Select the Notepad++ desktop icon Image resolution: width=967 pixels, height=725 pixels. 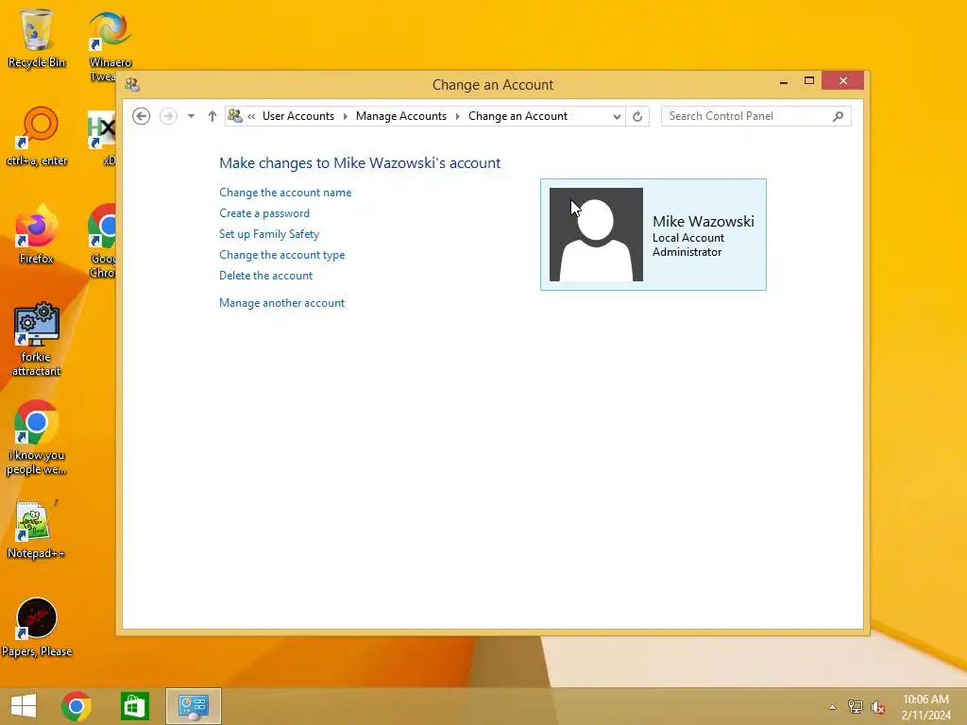pyautogui.click(x=37, y=529)
